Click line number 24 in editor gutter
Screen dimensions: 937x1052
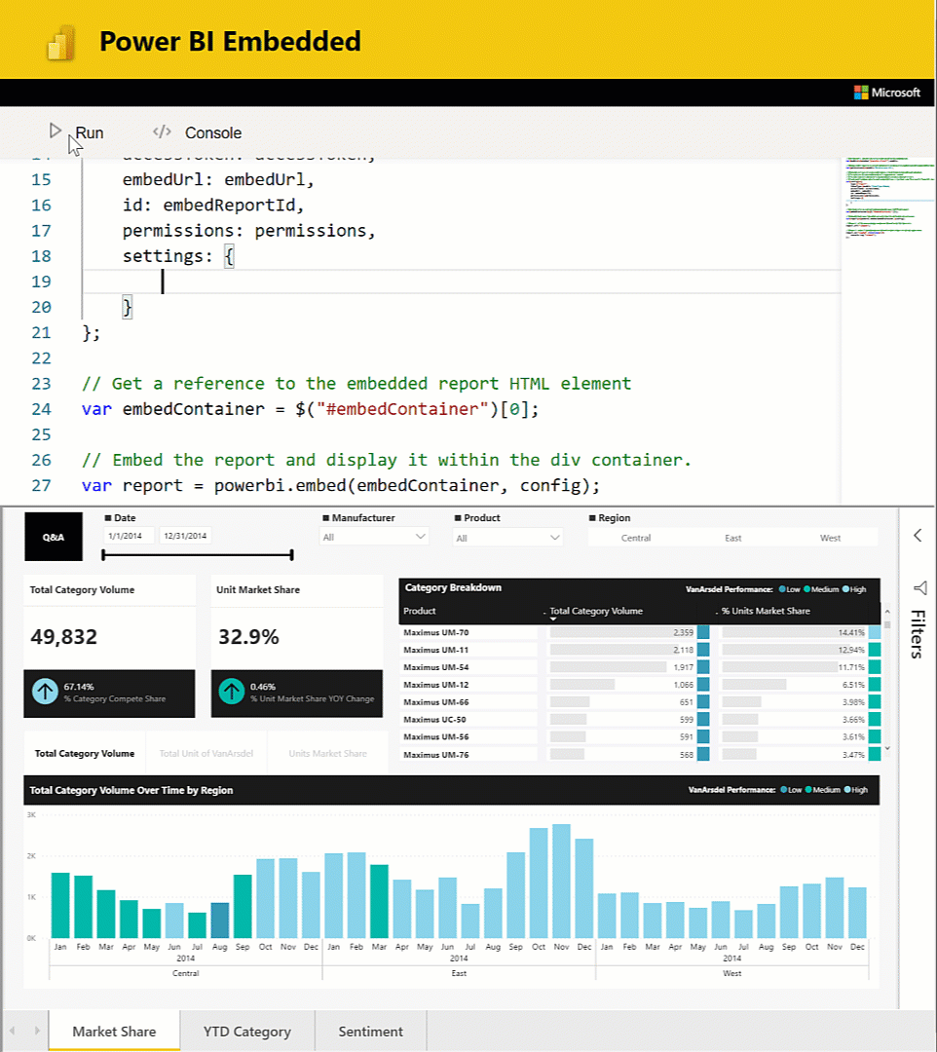41,409
